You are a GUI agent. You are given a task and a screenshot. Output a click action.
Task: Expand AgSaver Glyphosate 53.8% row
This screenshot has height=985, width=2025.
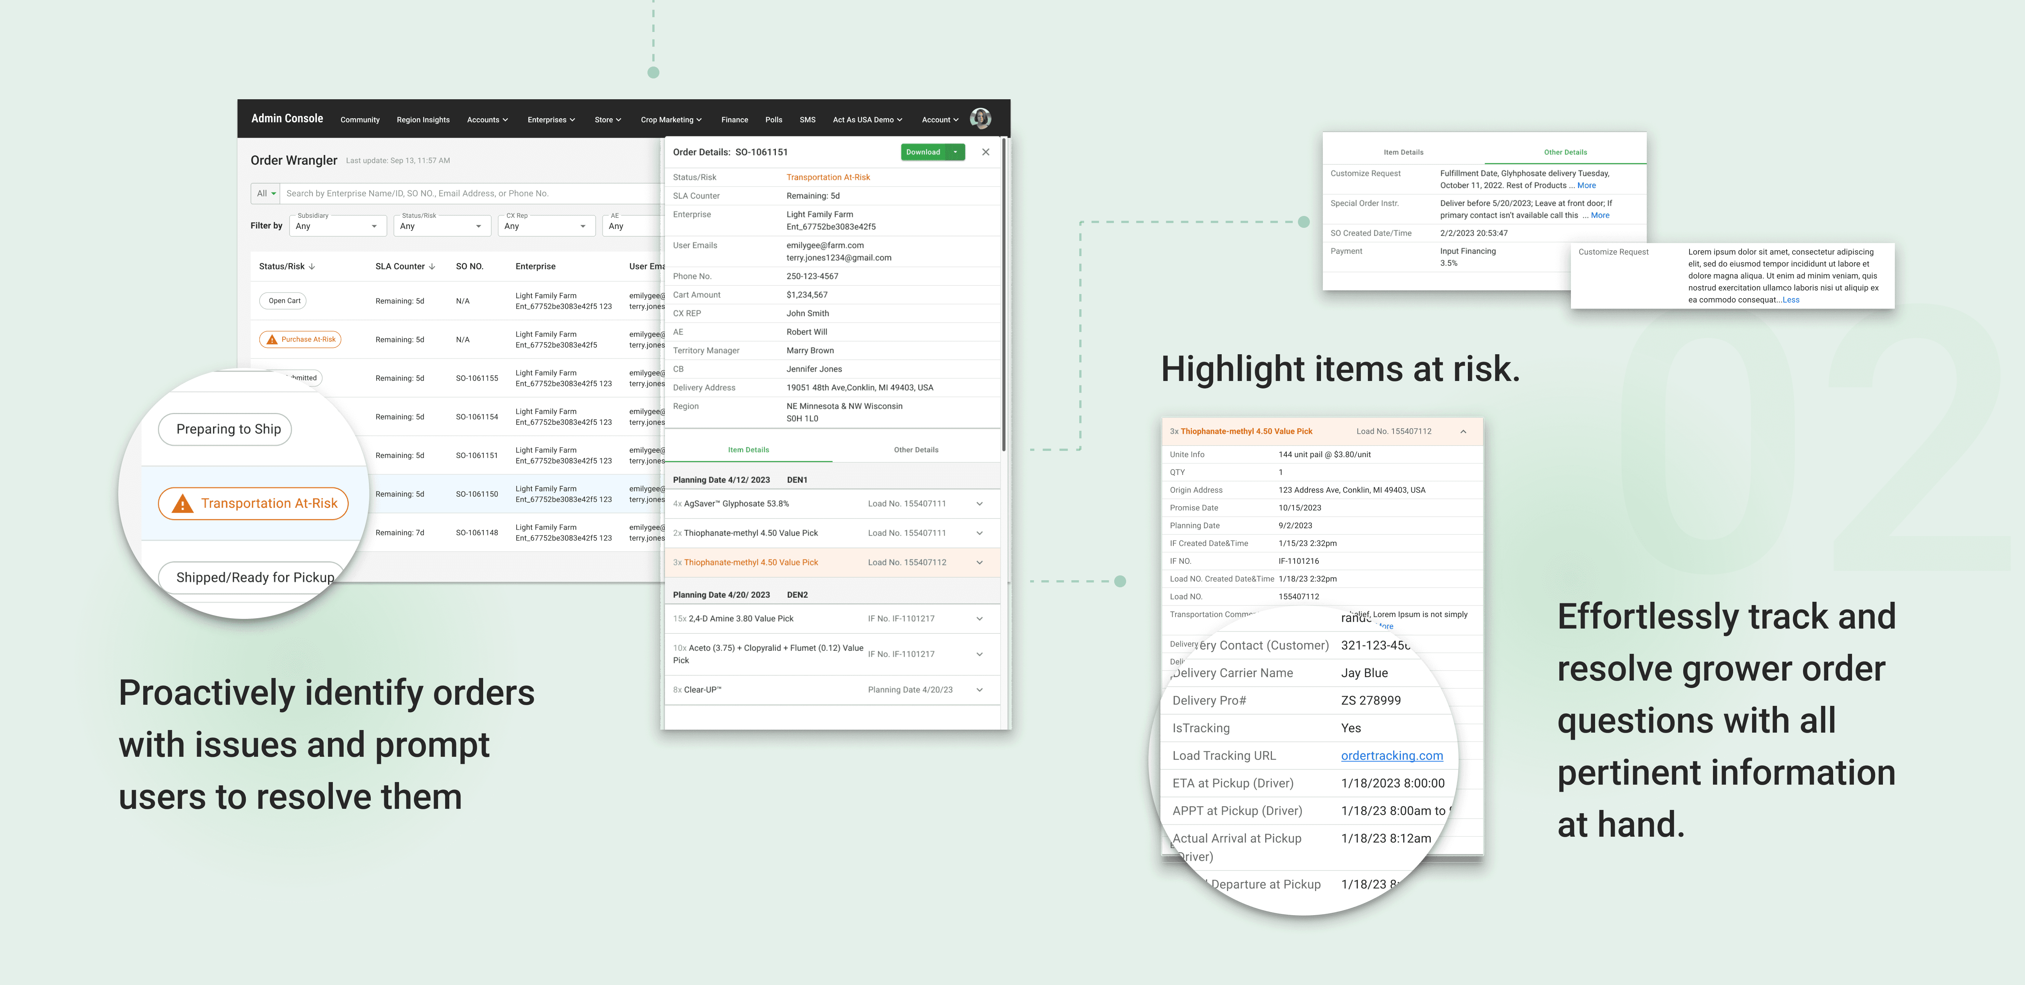click(x=979, y=504)
